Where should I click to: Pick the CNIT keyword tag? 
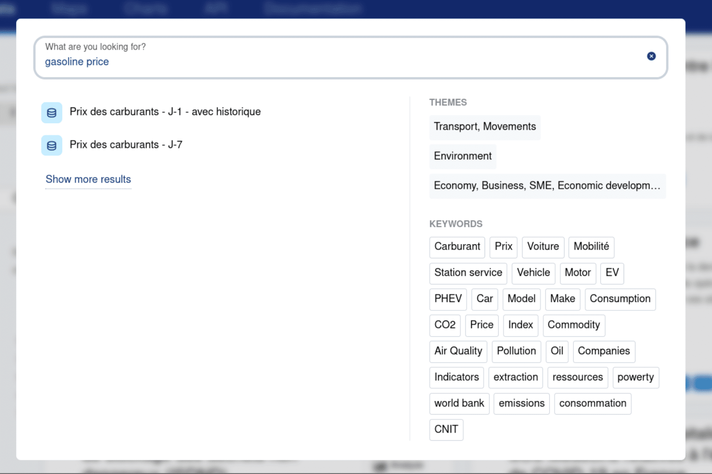tap(446, 429)
